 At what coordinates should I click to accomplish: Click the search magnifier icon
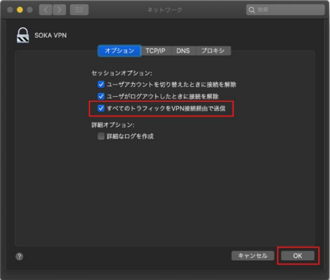click(x=251, y=10)
